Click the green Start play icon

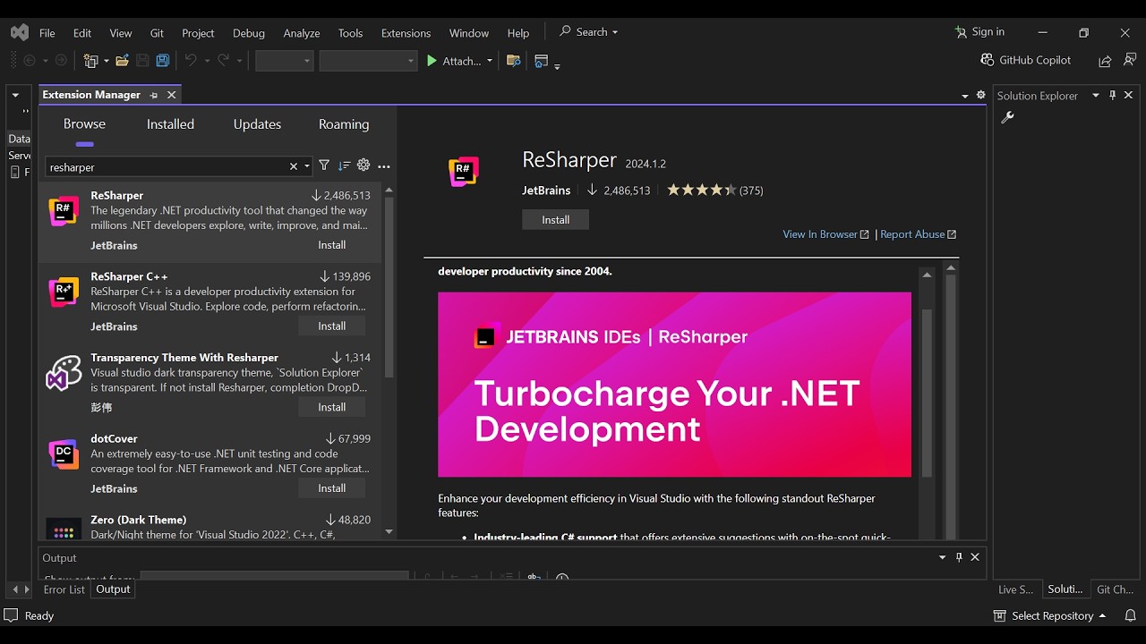click(x=432, y=61)
